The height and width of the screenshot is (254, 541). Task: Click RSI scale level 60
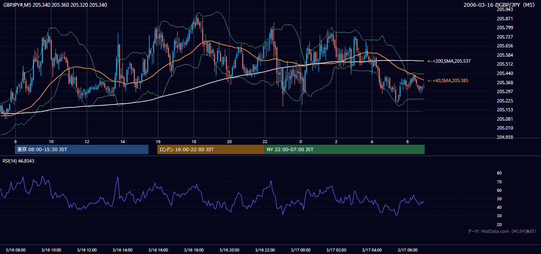point(499,190)
